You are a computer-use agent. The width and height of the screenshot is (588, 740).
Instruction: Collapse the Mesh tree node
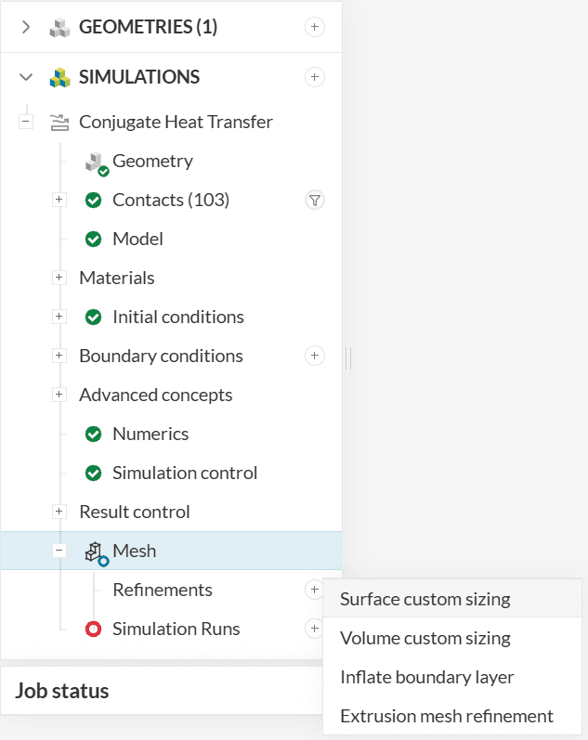(x=59, y=551)
